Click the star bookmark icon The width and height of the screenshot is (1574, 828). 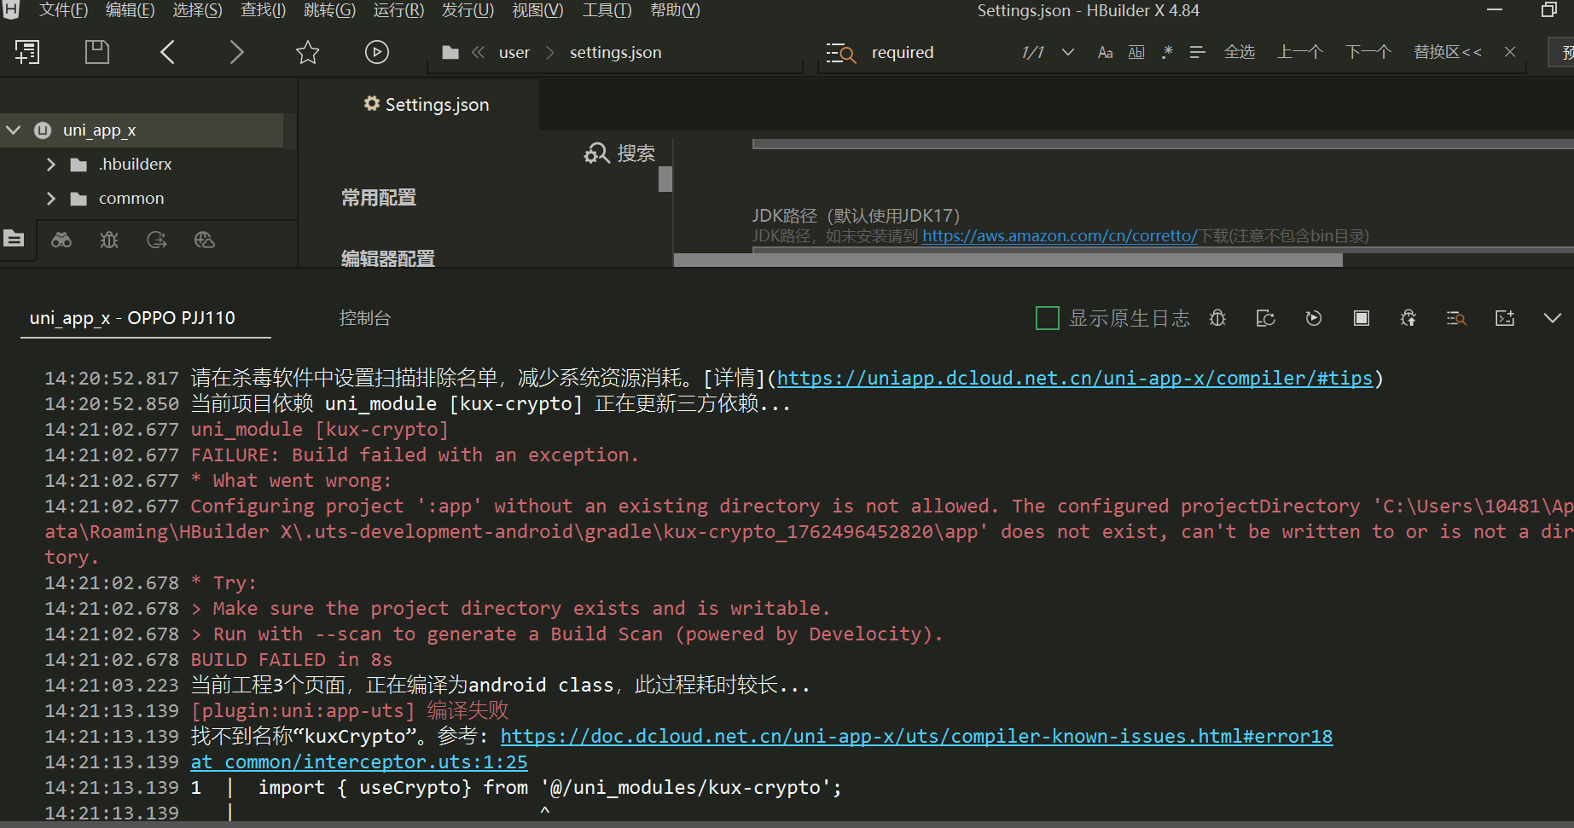(x=307, y=52)
